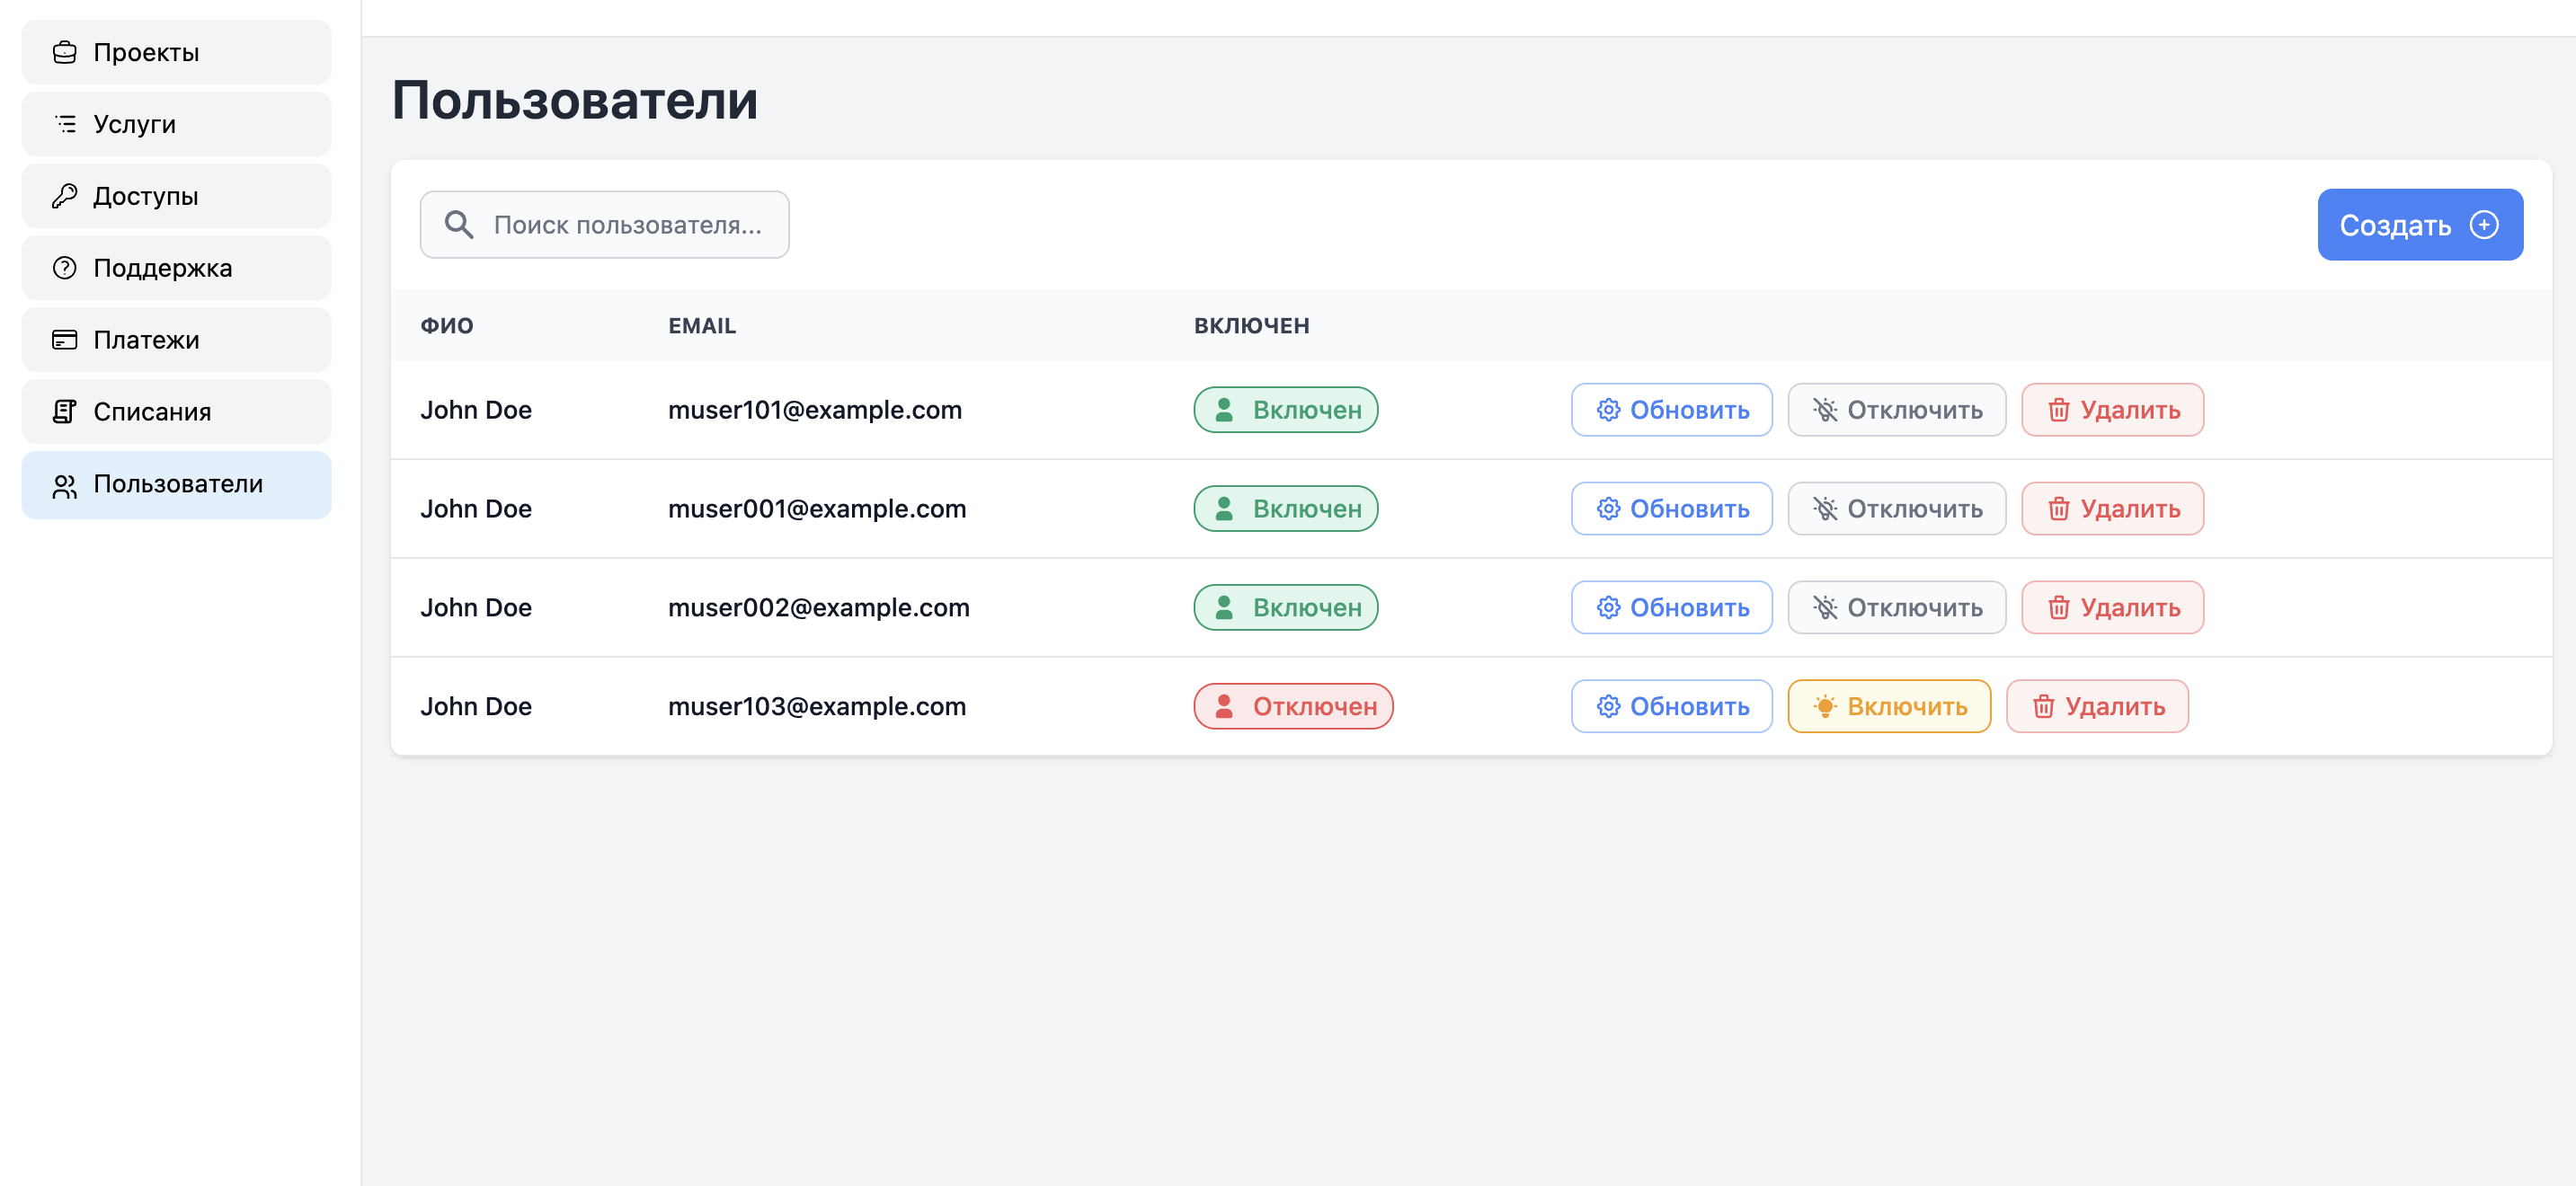
Task: Select Списания in the sidebar
Action: coord(176,412)
